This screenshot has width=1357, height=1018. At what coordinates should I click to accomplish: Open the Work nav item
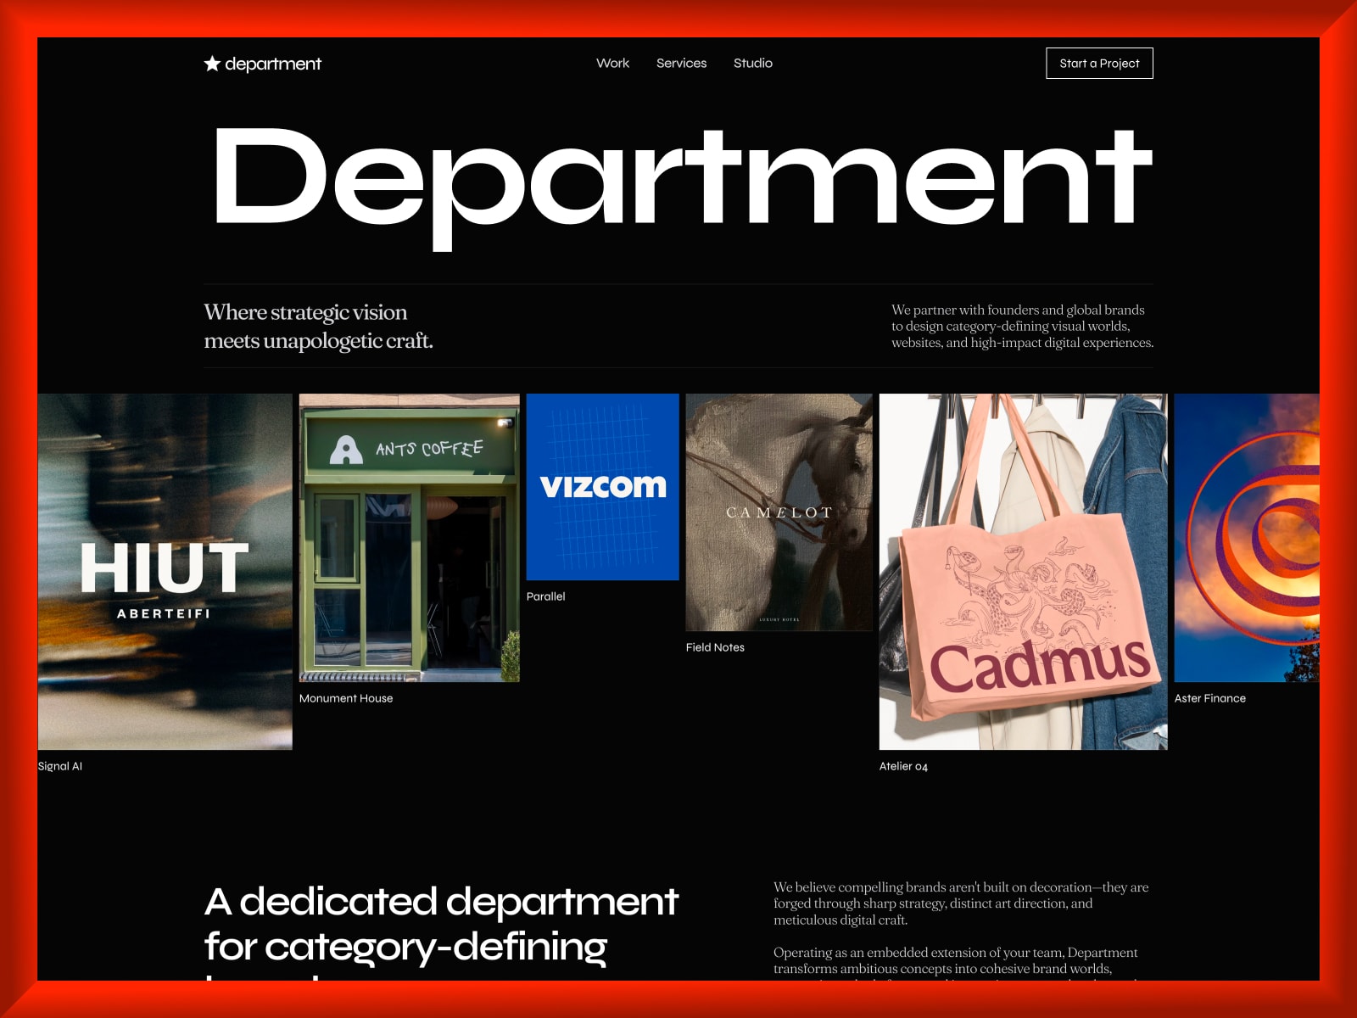coord(612,63)
